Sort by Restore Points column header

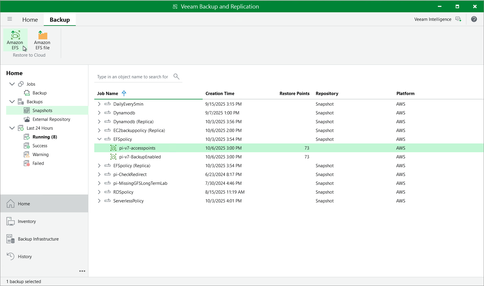295,94
